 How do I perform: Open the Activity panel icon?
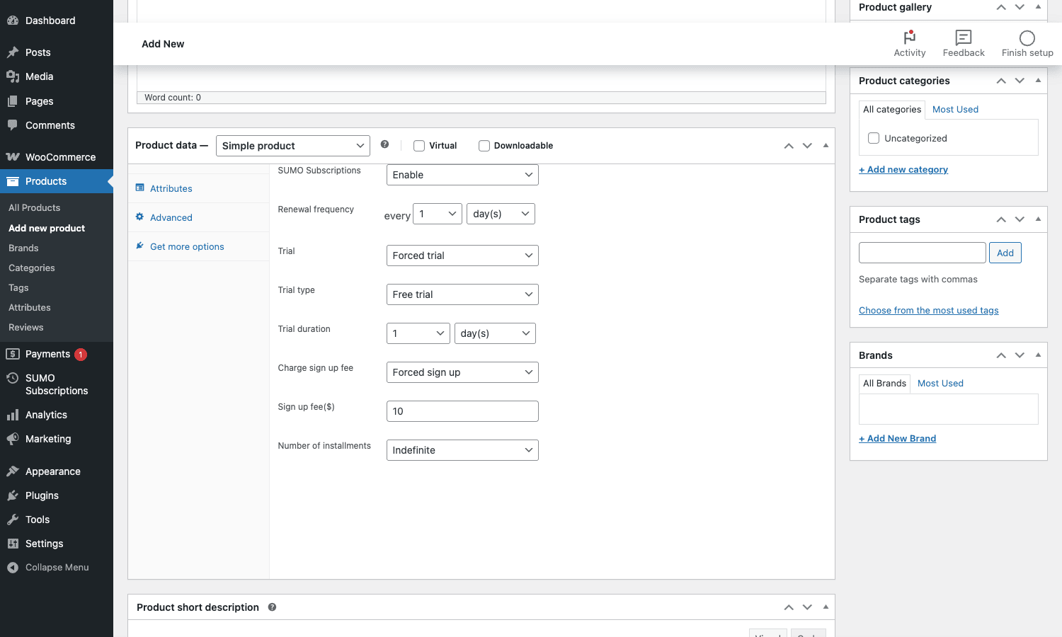910,37
